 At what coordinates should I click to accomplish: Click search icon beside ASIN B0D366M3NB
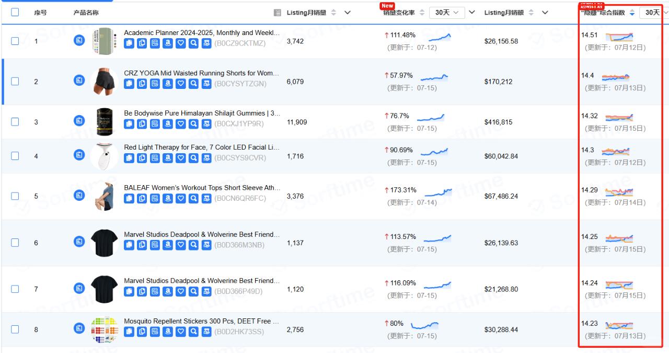tap(193, 245)
